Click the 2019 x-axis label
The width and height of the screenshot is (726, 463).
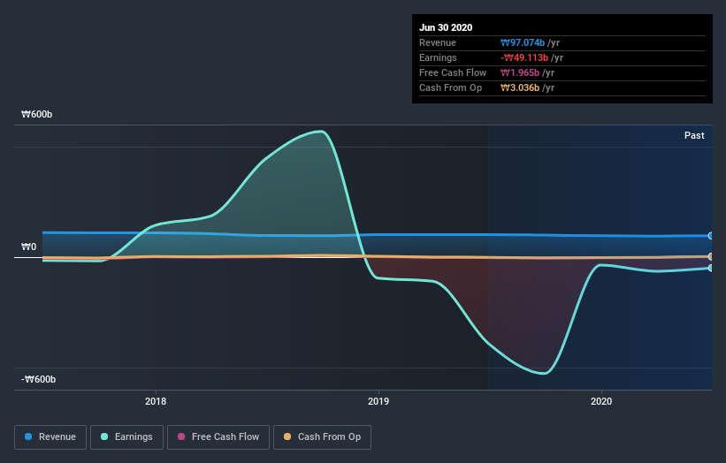tap(378, 401)
